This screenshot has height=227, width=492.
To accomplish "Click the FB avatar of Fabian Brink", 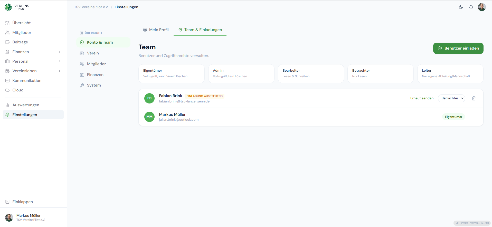I will pyautogui.click(x=149, y=98).
